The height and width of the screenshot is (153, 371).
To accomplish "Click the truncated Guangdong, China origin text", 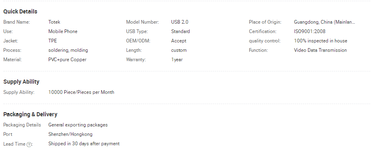I will tap(324, 22).
